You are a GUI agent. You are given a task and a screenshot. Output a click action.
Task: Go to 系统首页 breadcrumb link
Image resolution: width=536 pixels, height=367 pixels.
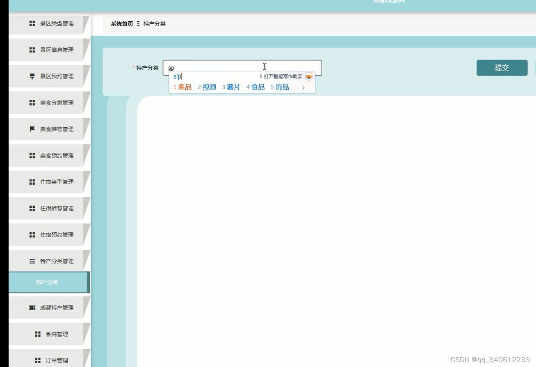pyautogui.click(x=122, y=24)
